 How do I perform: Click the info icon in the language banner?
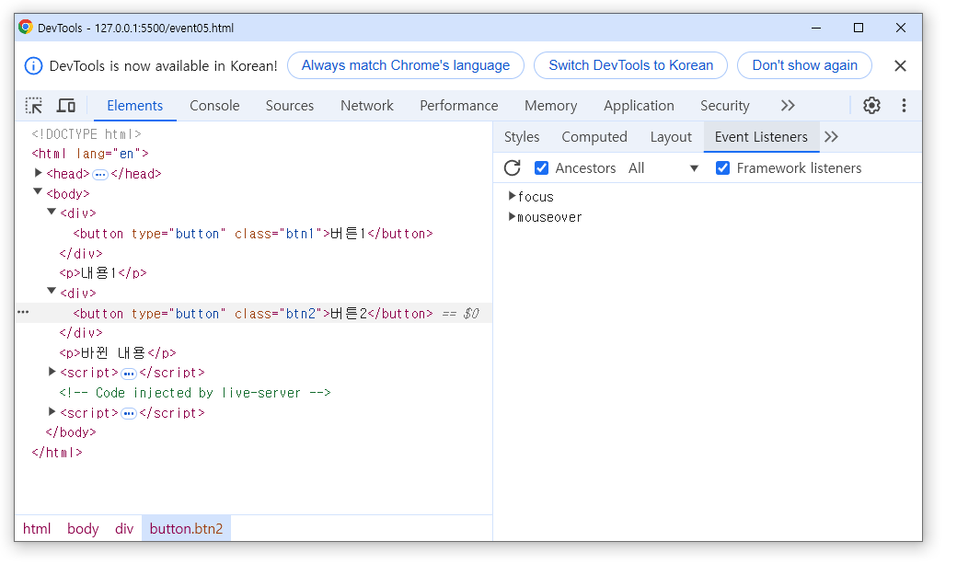pyautogui.click(x=34, y=66)
